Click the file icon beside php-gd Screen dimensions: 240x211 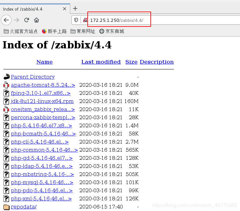pos(6,158)
